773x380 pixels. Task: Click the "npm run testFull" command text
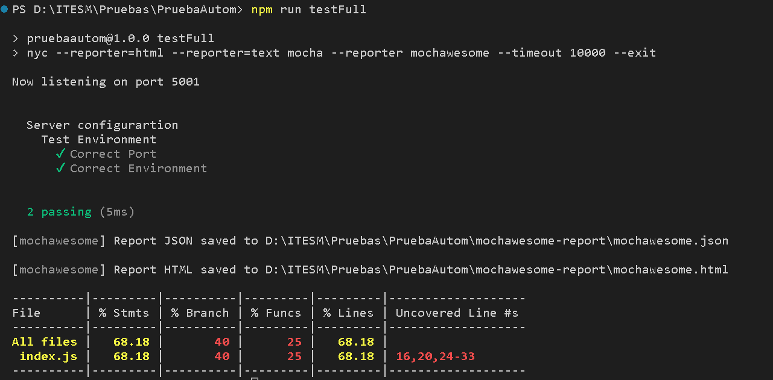coord(308,10)
